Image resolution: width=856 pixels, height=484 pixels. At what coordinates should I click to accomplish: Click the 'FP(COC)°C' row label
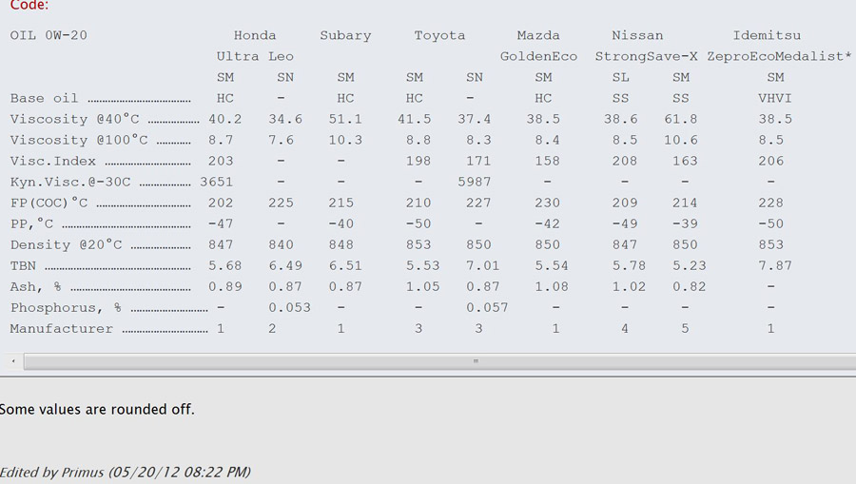tap(49, 203)
